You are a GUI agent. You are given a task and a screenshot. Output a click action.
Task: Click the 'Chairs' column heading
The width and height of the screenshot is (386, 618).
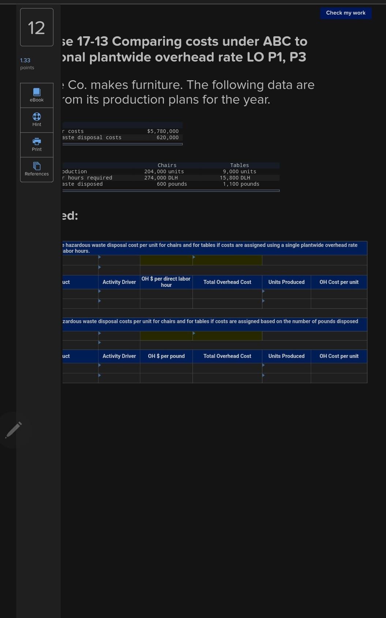(167, 165)
